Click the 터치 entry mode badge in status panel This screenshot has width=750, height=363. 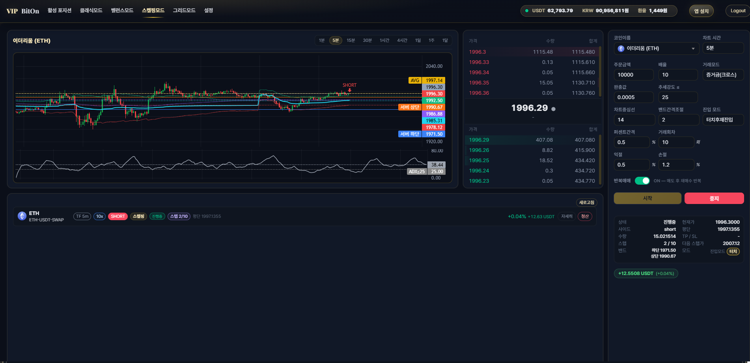click(x=733, y=251)
